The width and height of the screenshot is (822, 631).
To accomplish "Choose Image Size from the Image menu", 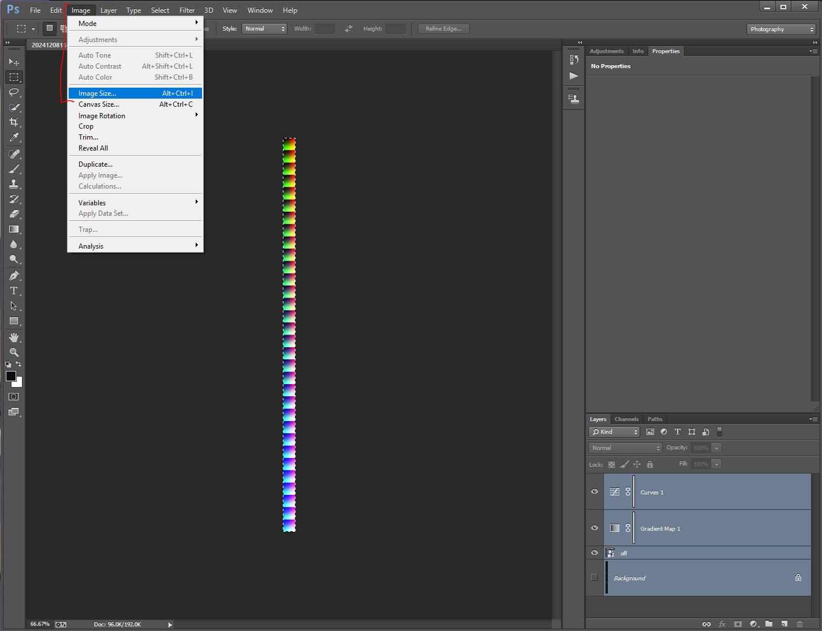I will coord(135,93).
